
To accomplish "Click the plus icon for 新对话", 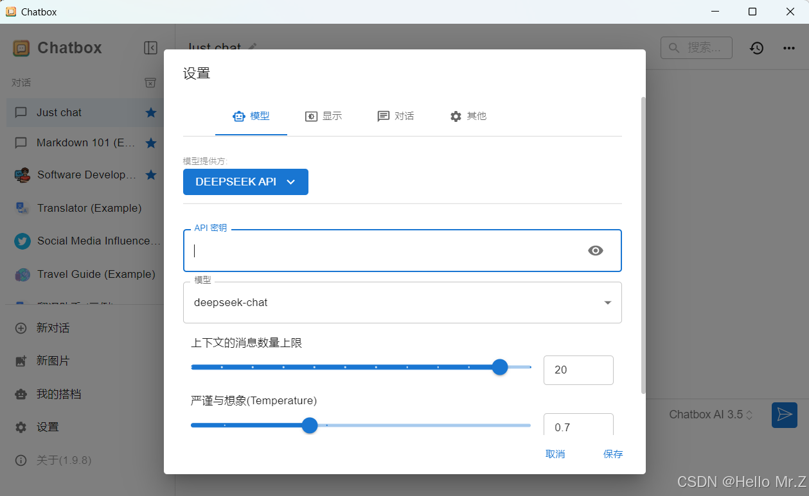I will click(x=21, y=328).
